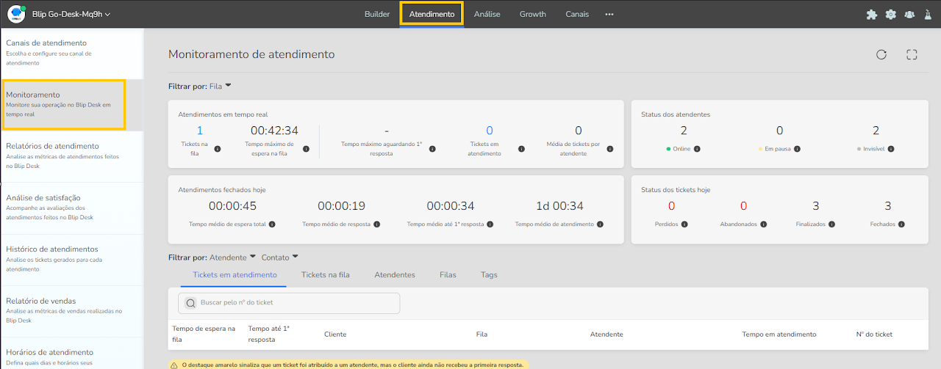Open the Canais menu

[577, 14]
